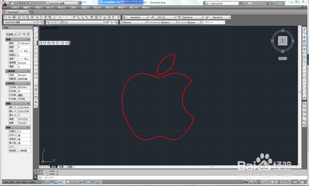Viewport: 309px width, 186px height.
Task: Click the 模型 button in status bar
Action: point(246,182)
